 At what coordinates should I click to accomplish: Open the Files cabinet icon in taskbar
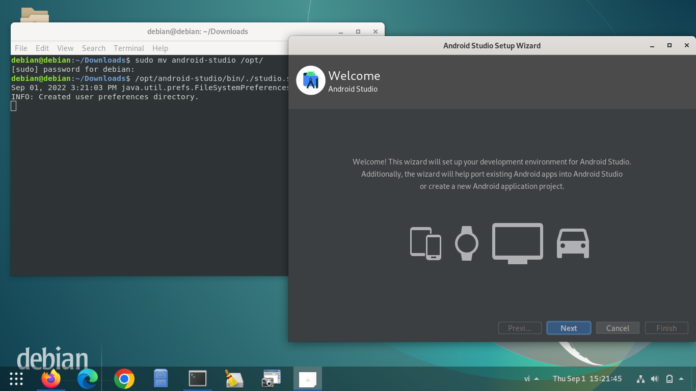tap(161, 379)
